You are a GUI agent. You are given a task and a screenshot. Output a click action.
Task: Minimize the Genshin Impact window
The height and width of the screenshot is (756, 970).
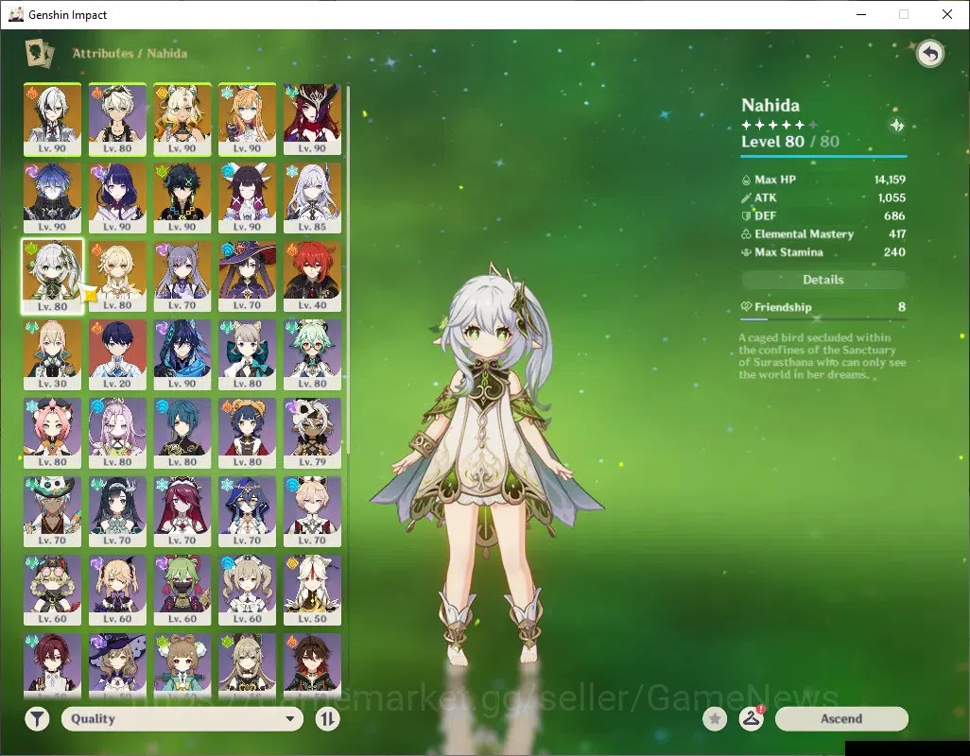pyautogui.click(x=860, y=14)
